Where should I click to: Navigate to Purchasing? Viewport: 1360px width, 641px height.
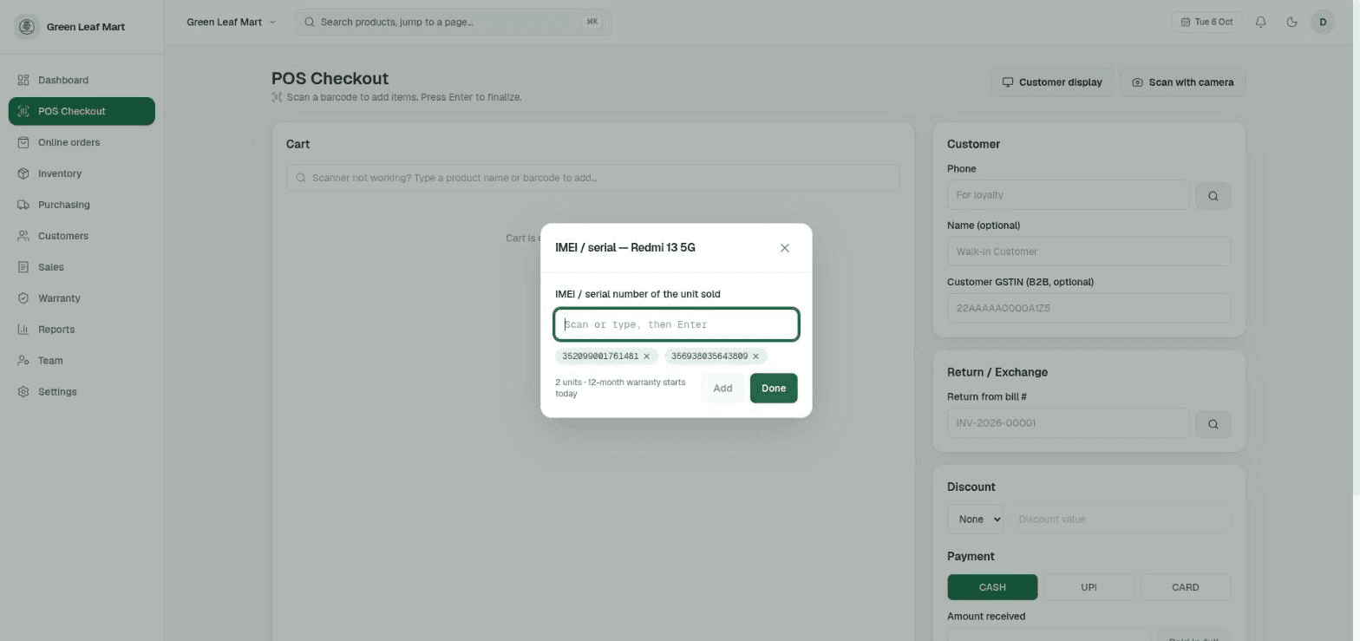pyautogui.click(x=82, y=205)
